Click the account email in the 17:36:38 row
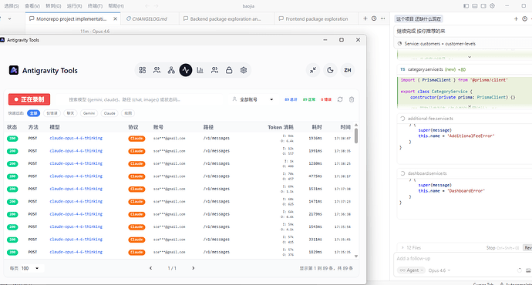The image size is (532, 285). pyautogui.click(x=170, y=214)
